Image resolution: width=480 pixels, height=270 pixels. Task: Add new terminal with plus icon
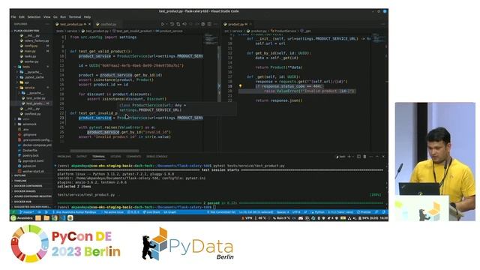[349, 157]
